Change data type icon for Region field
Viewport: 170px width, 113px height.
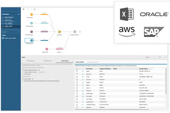point(83,82)
